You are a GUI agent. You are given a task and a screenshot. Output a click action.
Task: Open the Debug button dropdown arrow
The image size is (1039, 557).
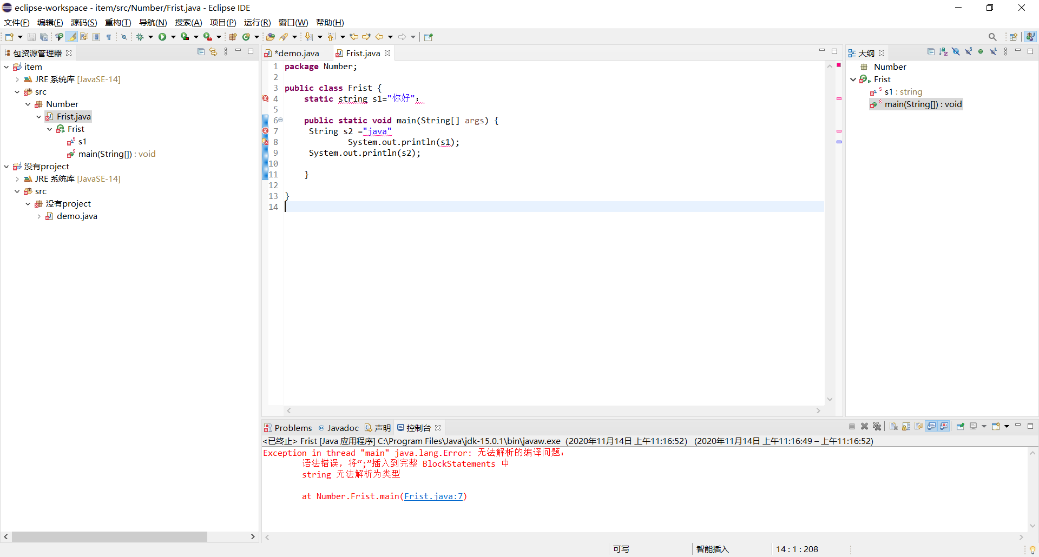pos(150,37)
